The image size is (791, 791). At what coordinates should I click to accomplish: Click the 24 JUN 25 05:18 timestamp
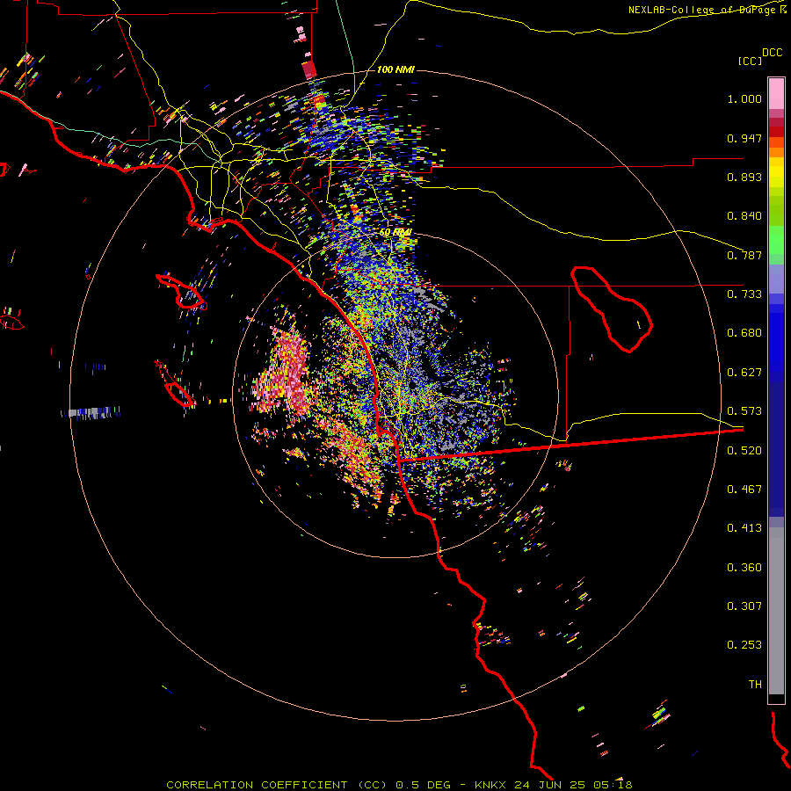coord(574,785)
